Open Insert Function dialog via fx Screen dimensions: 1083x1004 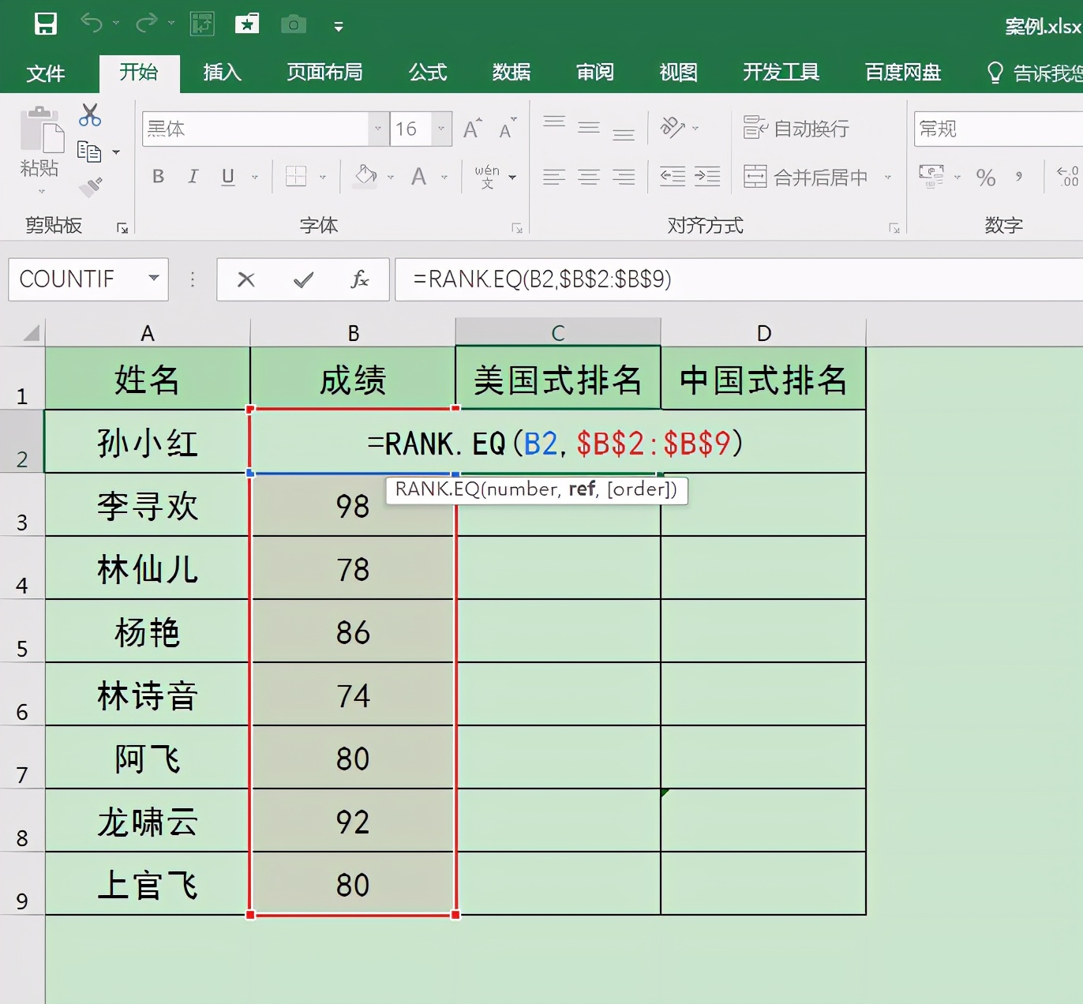coord(360,279)
